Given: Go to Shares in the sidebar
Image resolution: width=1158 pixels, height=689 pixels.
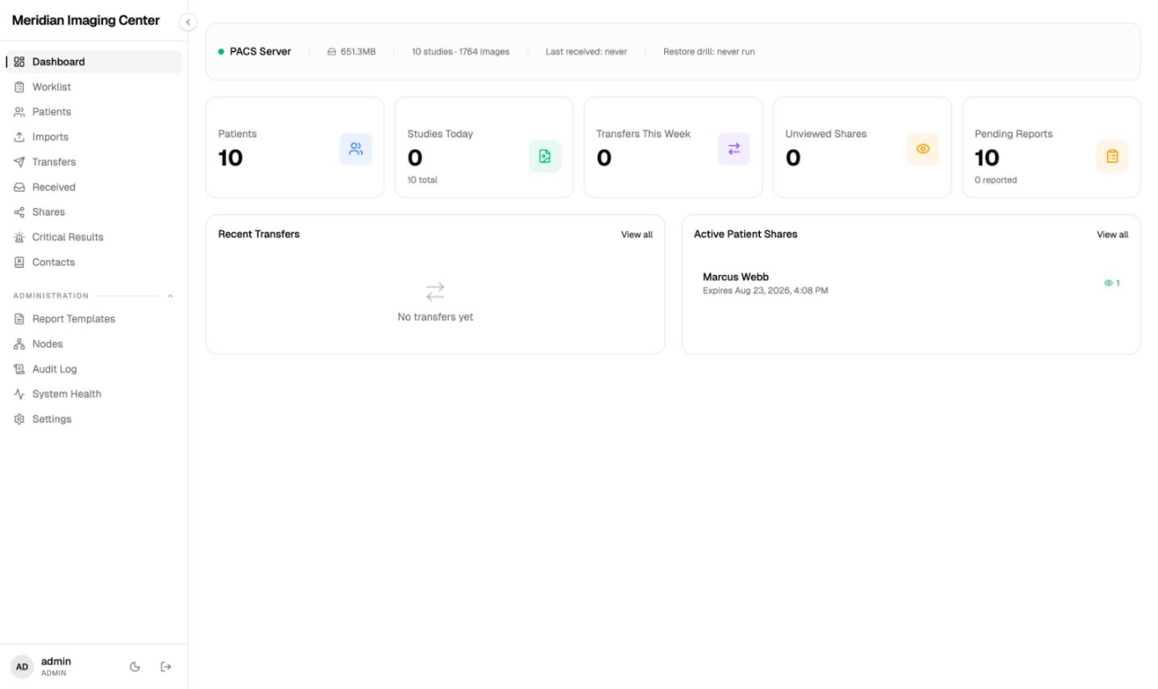Looking at the screenshot, I should 94,212.
